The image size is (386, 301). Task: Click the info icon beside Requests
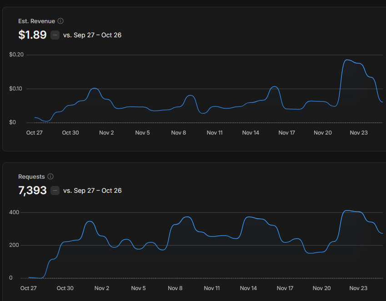50,176
